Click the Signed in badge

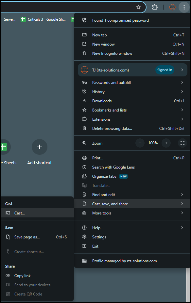pyautogui.click(x=165, y=70)
